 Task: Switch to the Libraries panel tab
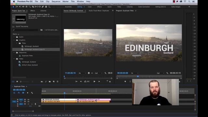tap(43, 11)
